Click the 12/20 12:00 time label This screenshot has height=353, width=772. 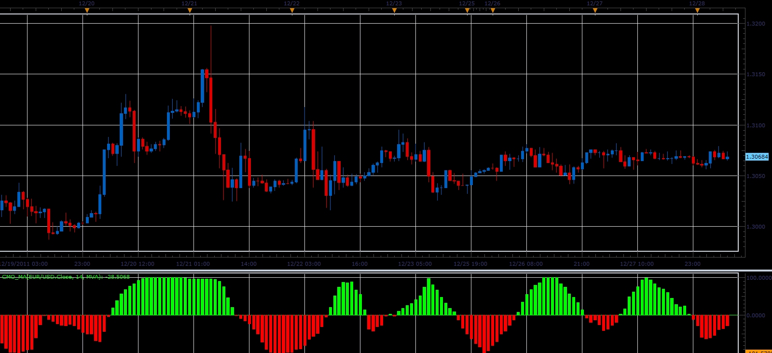click(x=138, y=264)
